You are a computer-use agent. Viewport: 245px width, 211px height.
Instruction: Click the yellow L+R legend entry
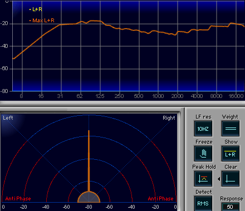pyautogui.click(x=36, y=9)
